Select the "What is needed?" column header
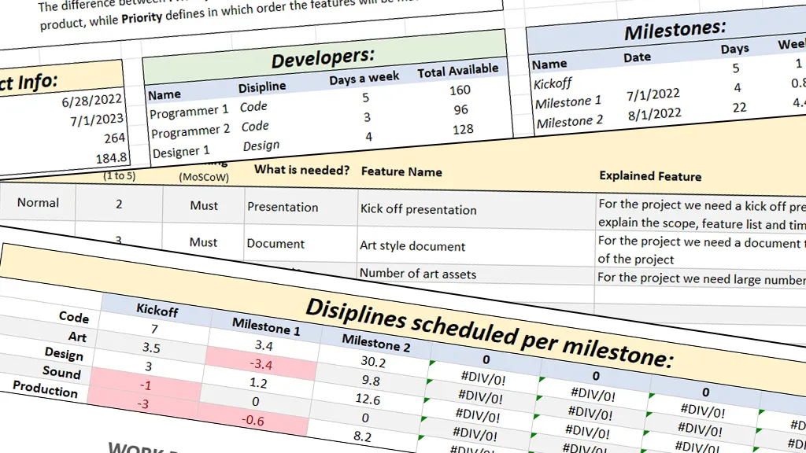This screenshot has width=806, height=453. (301, 170)
